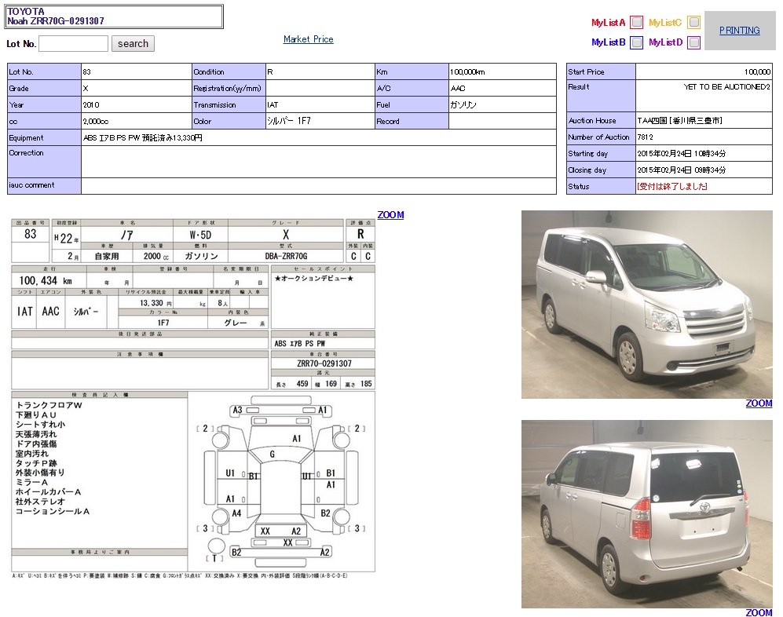The image size is (783, 617).
Task: Click ZOOM under the front view photo
Action: [x=759, y=403]
